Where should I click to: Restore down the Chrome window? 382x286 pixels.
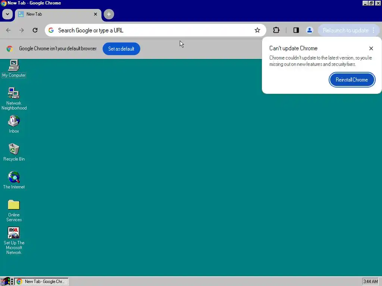click(371, 3)
